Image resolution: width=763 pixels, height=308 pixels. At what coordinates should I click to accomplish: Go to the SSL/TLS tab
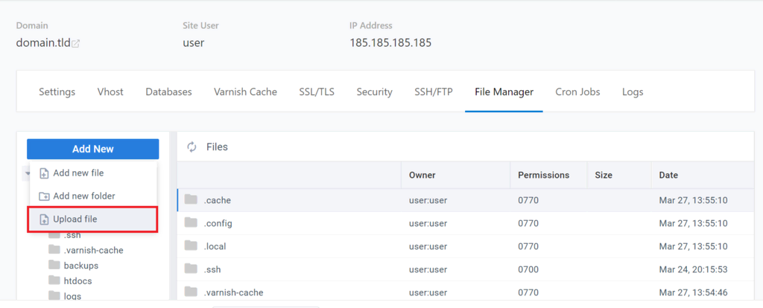coord(317,92)
